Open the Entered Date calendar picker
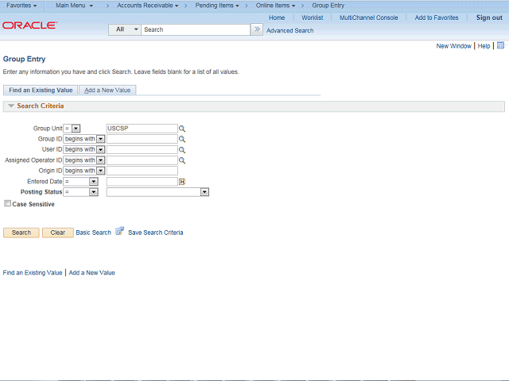 tap(182, 182)
